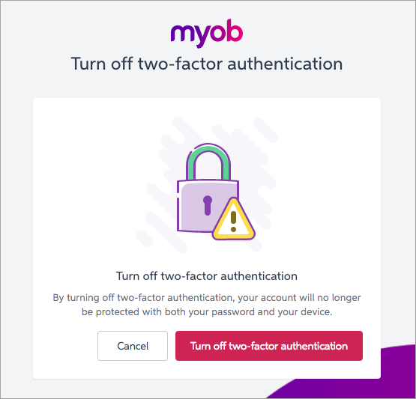The width and height of the screenshot is (416, 399).
Task: Click the padlock illustration
Action: pyautogui.click(x=215, y=192)
